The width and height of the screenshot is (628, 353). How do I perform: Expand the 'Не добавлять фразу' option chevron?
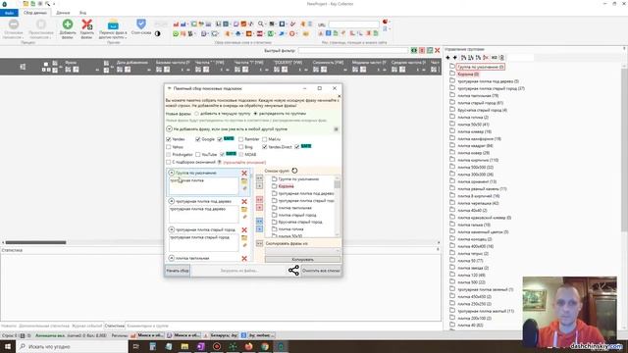pos(169,128)
